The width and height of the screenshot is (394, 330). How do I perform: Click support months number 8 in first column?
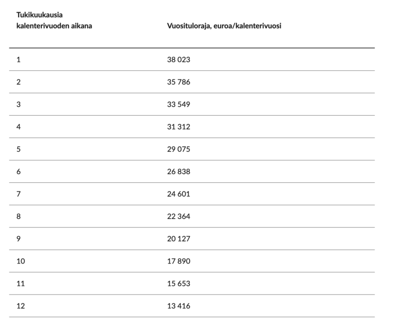[19, 216]
